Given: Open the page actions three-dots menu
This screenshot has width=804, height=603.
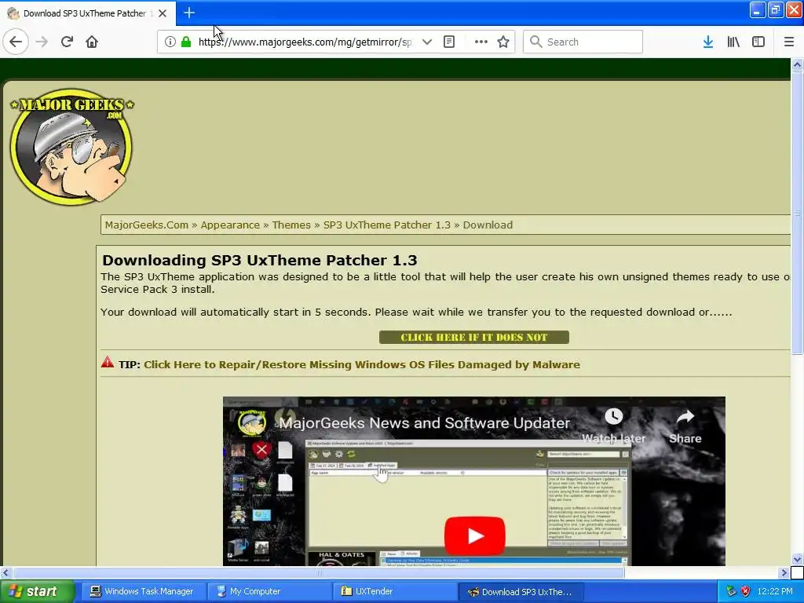Looking at the screenshot, I should [481, 42].
